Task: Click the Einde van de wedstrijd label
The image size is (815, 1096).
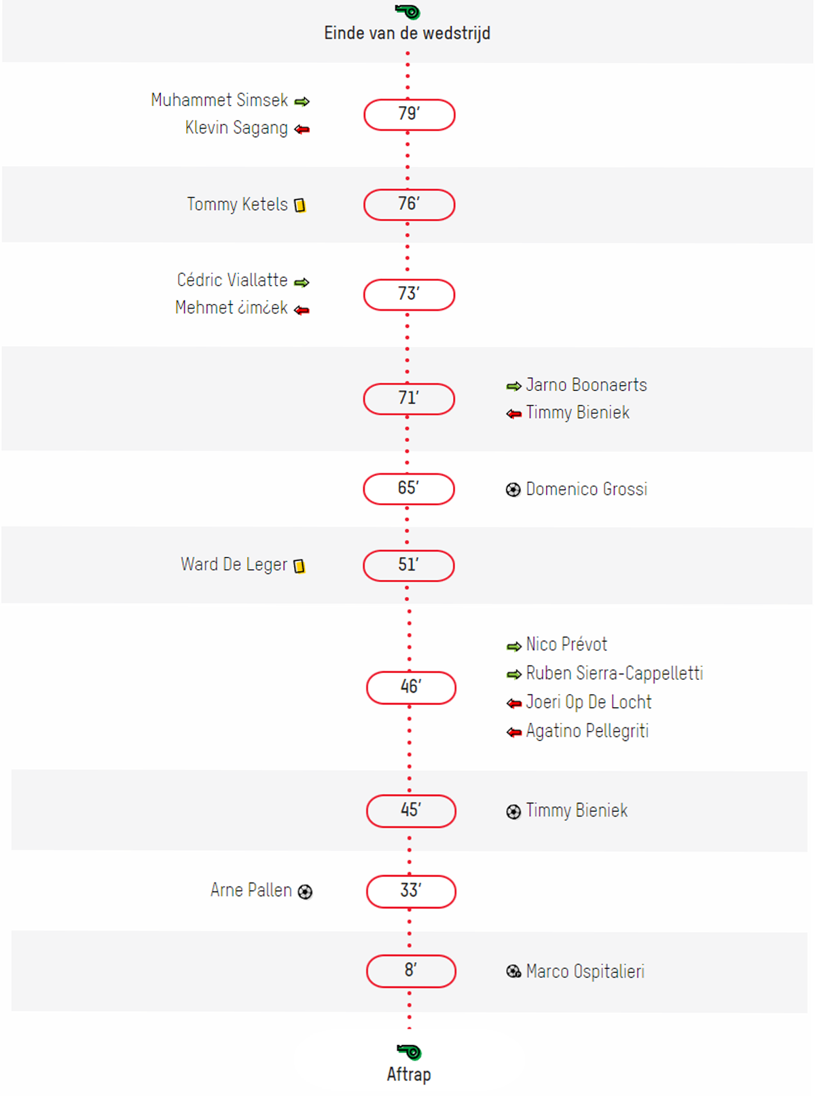Action: pos(407,33)
